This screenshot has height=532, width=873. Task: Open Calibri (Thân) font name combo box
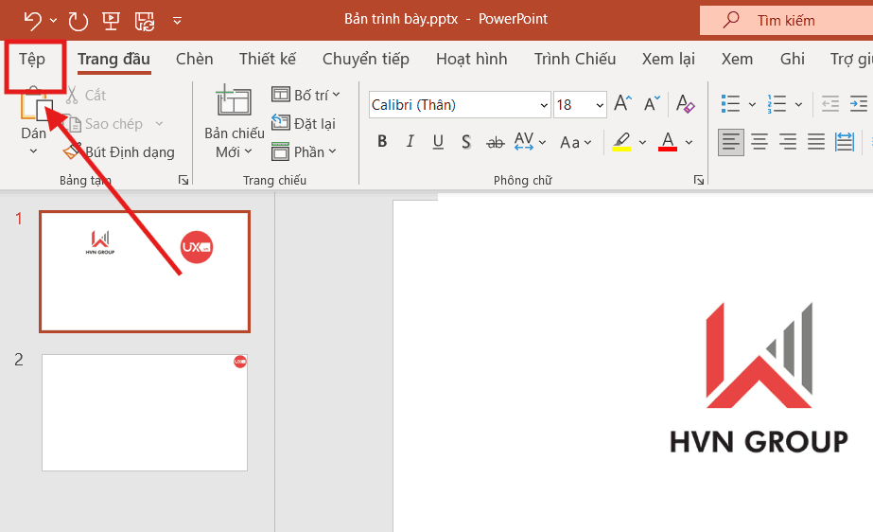pyautogui.click(x=460, y=105)
